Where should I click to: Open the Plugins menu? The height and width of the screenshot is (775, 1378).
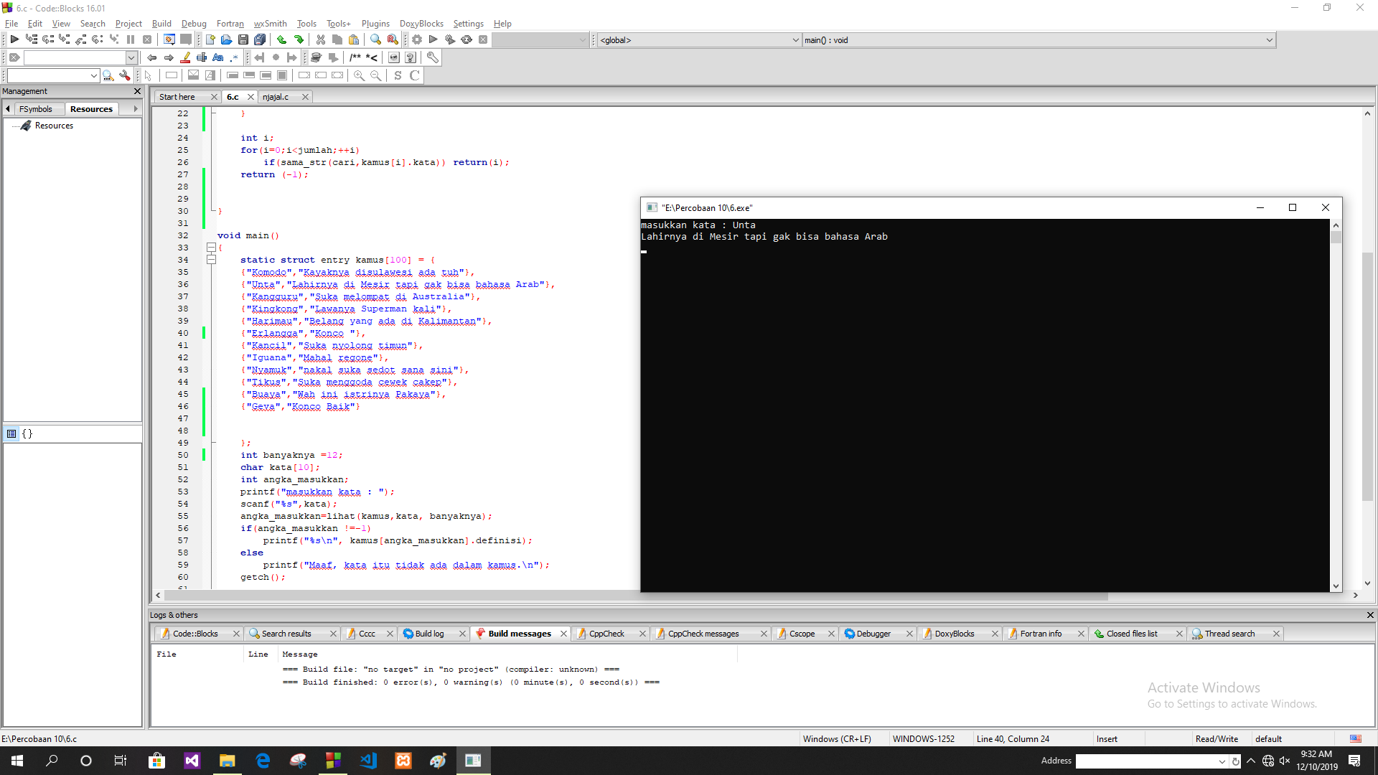375,24
